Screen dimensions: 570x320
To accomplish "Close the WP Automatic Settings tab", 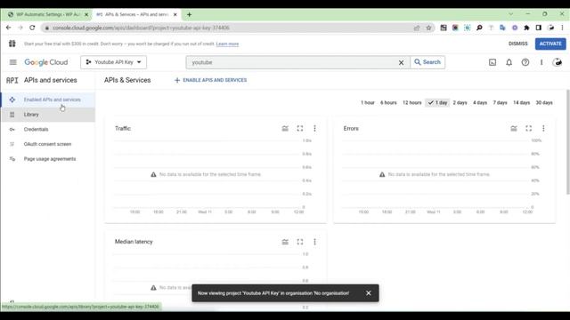I will point(86,14).
